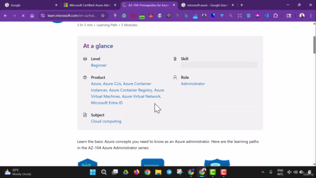
Task: Go back to the previous page
Action: (x=5, y=15)
